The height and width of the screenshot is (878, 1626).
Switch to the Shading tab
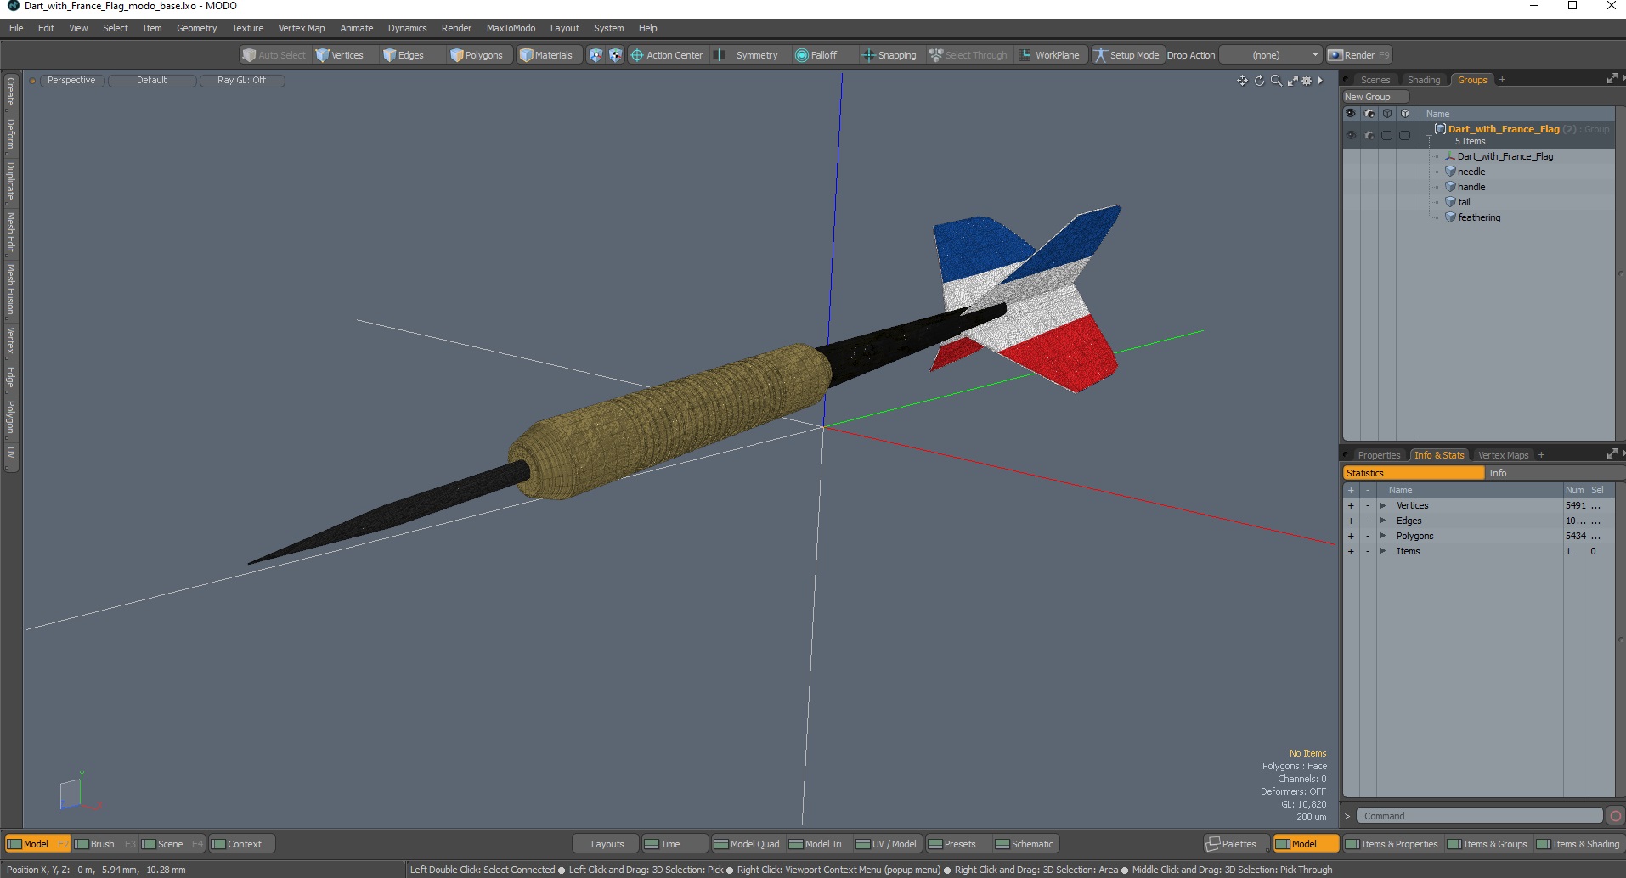[x=1424, y=80]
